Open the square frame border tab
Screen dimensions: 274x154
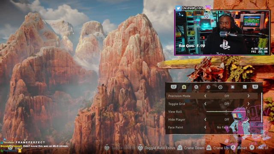pyautogui.click(x=232, y=87)
